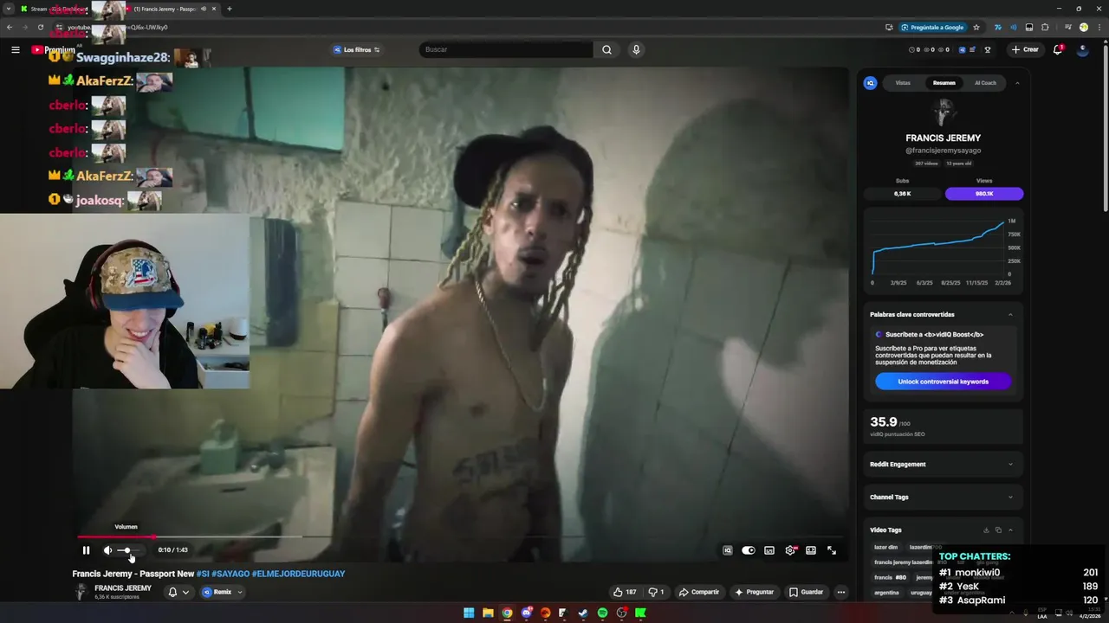1109x623 pixels.
Task: Copy the video tags
Action: pyautogui.click(x=998, y=530)
